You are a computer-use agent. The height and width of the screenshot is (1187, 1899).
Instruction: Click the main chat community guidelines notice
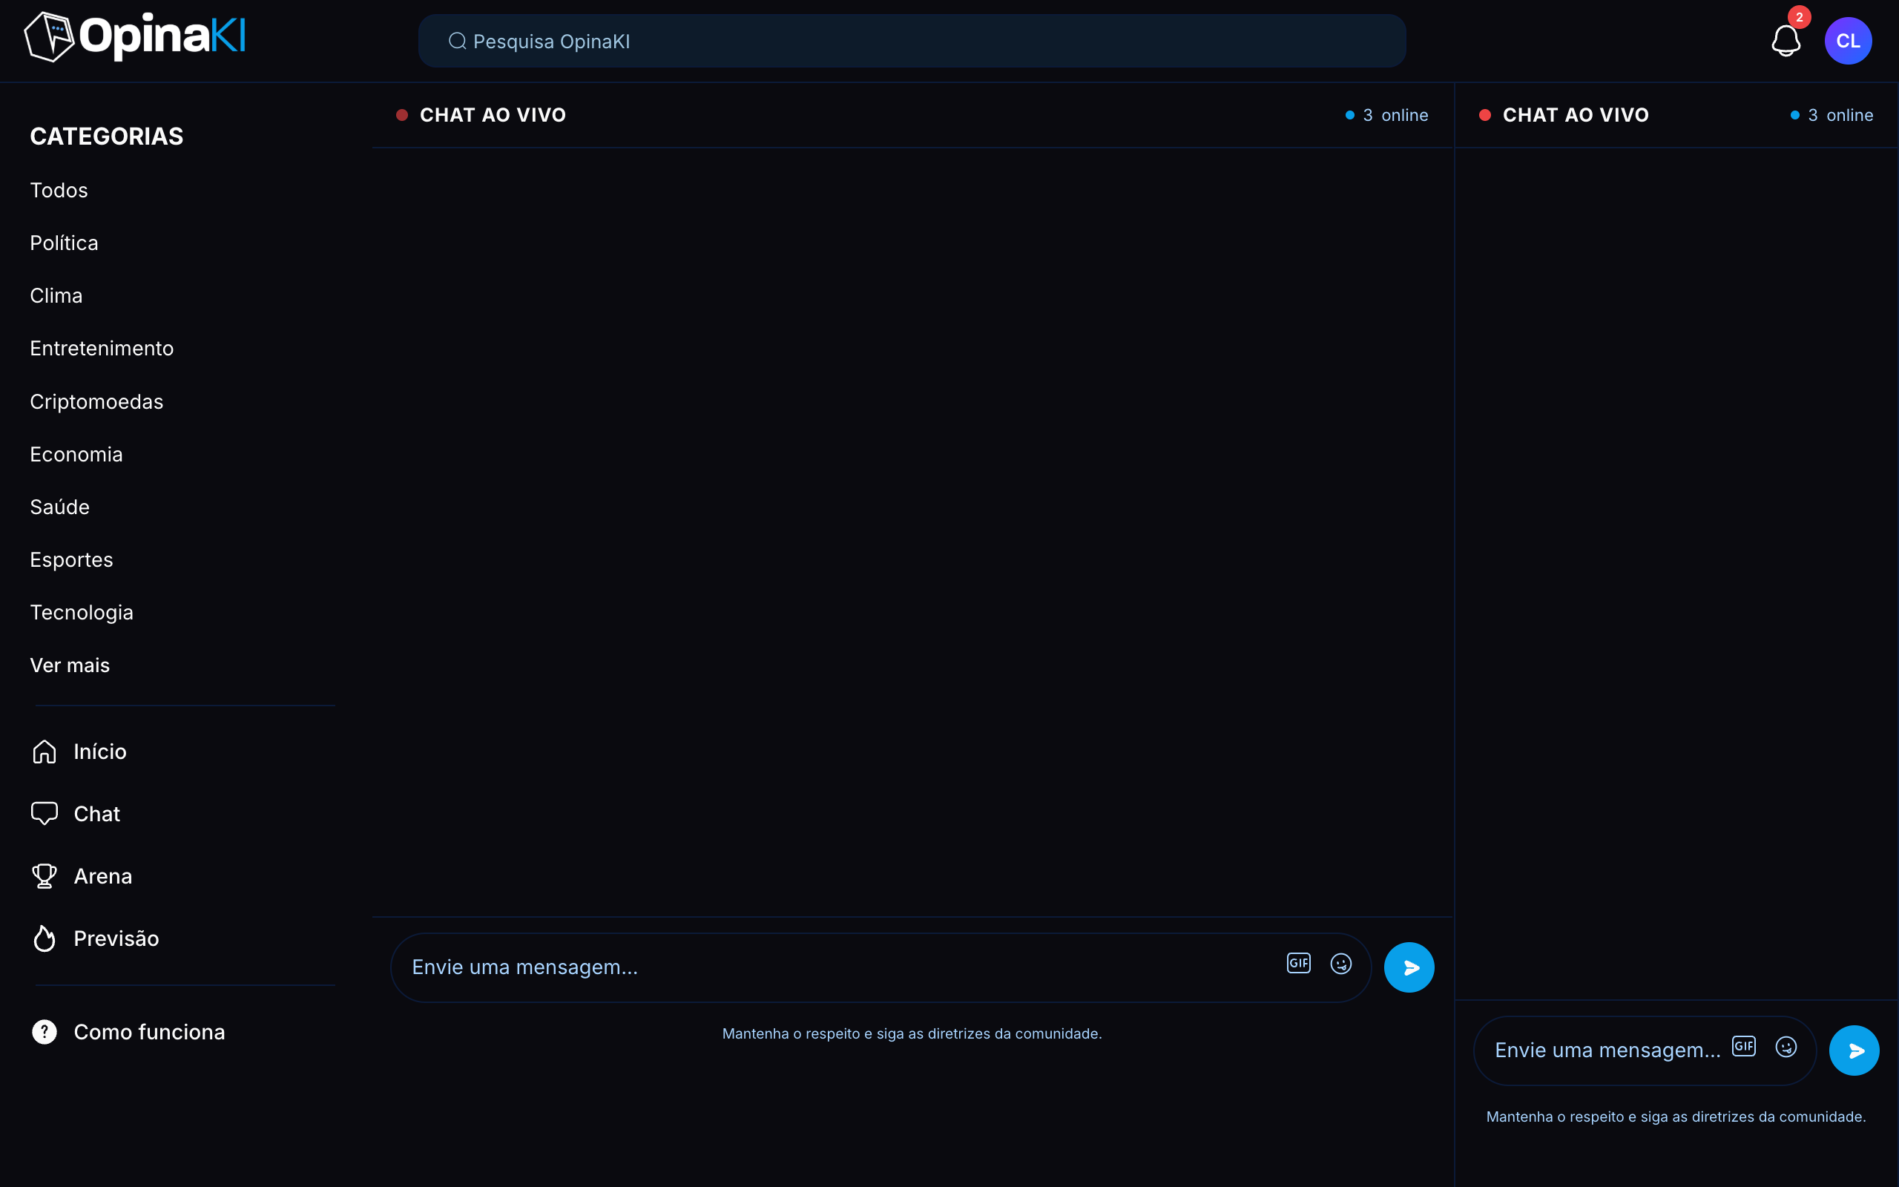pyautogui.click(x=912, y=1033)
